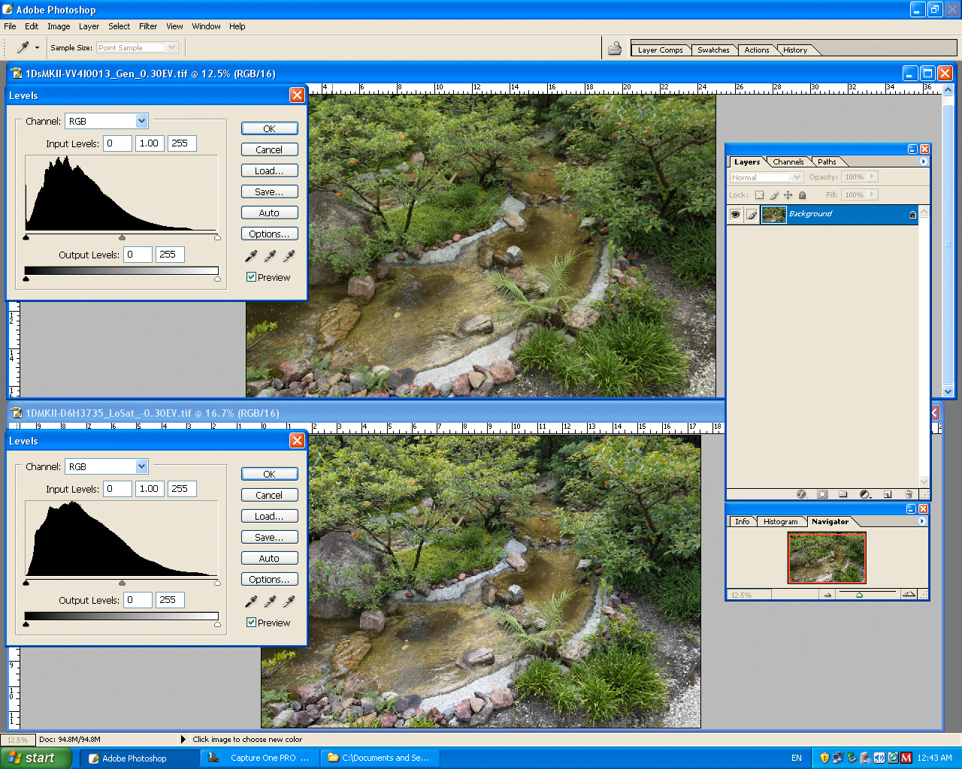Screen dimensions: 962x769
Task: Open Opacity slider arrow in Layers panel
Action: pyautogui.click(x=873, y=176)
